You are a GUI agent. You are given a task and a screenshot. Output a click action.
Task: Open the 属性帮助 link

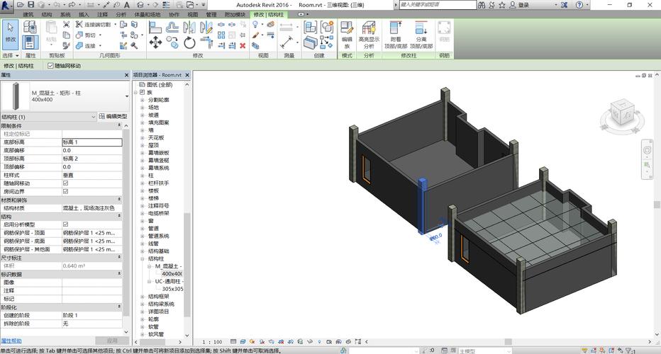[11, 341]
